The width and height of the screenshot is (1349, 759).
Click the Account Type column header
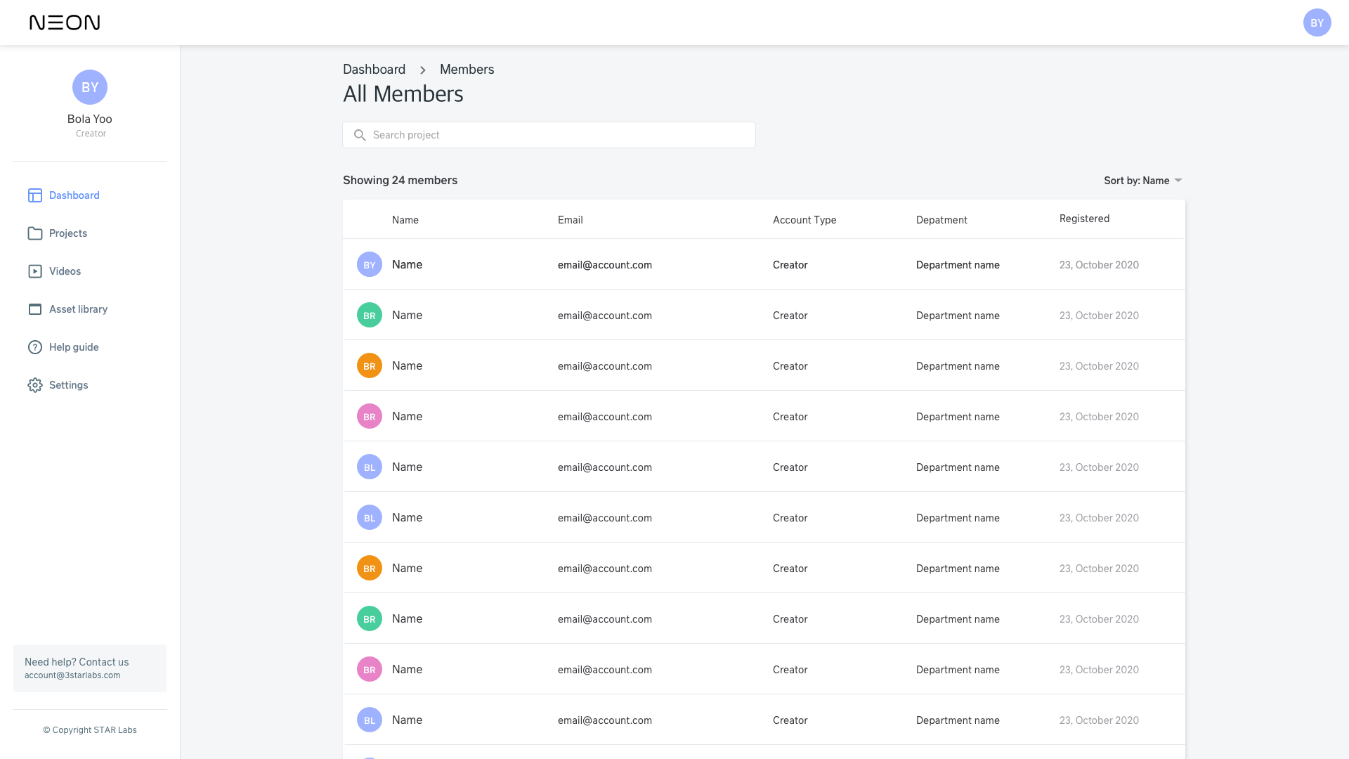point(804,220)
